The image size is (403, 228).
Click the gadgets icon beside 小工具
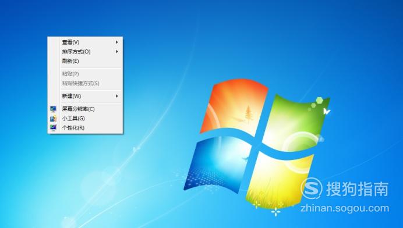pyautogui.click(x=53, y=119)
